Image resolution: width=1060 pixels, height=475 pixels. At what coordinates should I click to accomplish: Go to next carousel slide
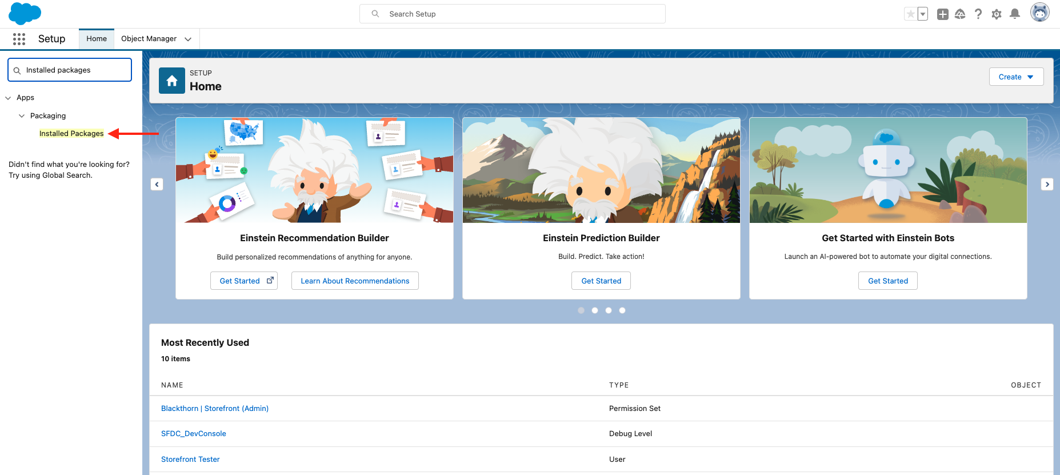1047,184
